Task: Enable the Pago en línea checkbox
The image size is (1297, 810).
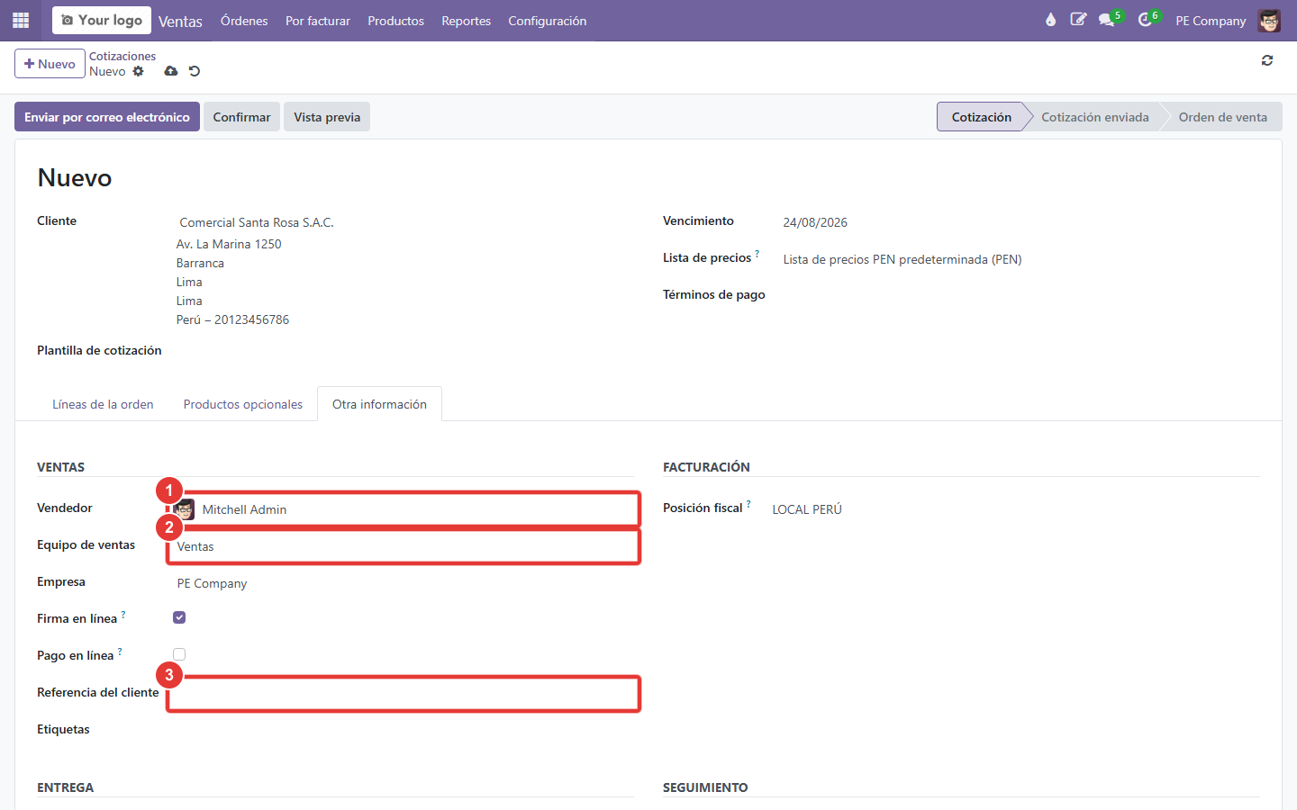Action: (x=179, y=654)
